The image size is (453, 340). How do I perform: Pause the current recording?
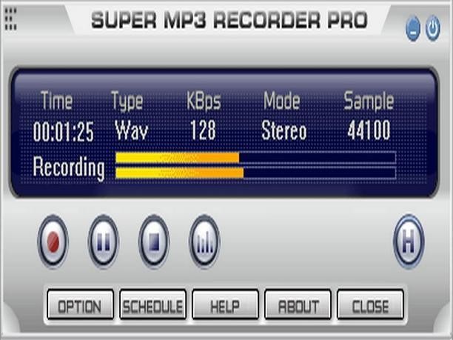point(104,241)
